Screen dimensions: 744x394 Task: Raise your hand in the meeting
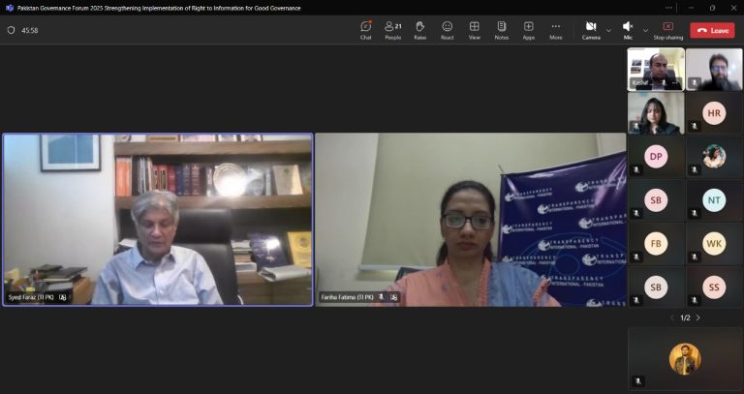pos(419,29)
